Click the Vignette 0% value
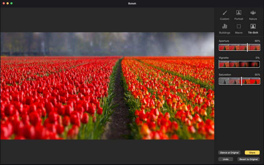The height and width of the screenshot is (165, 264). pos(257,58)
